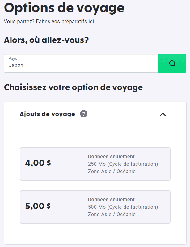Viewport: 190px width, 247px height.
Task: Click the "Alors, où allez-vous?" heading
Action: coord(46,40)
